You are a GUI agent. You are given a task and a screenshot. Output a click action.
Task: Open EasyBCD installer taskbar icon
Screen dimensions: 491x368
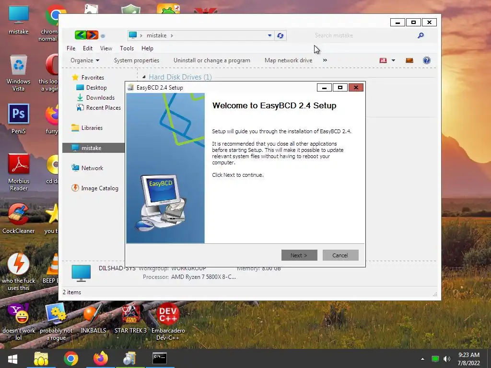130,359
